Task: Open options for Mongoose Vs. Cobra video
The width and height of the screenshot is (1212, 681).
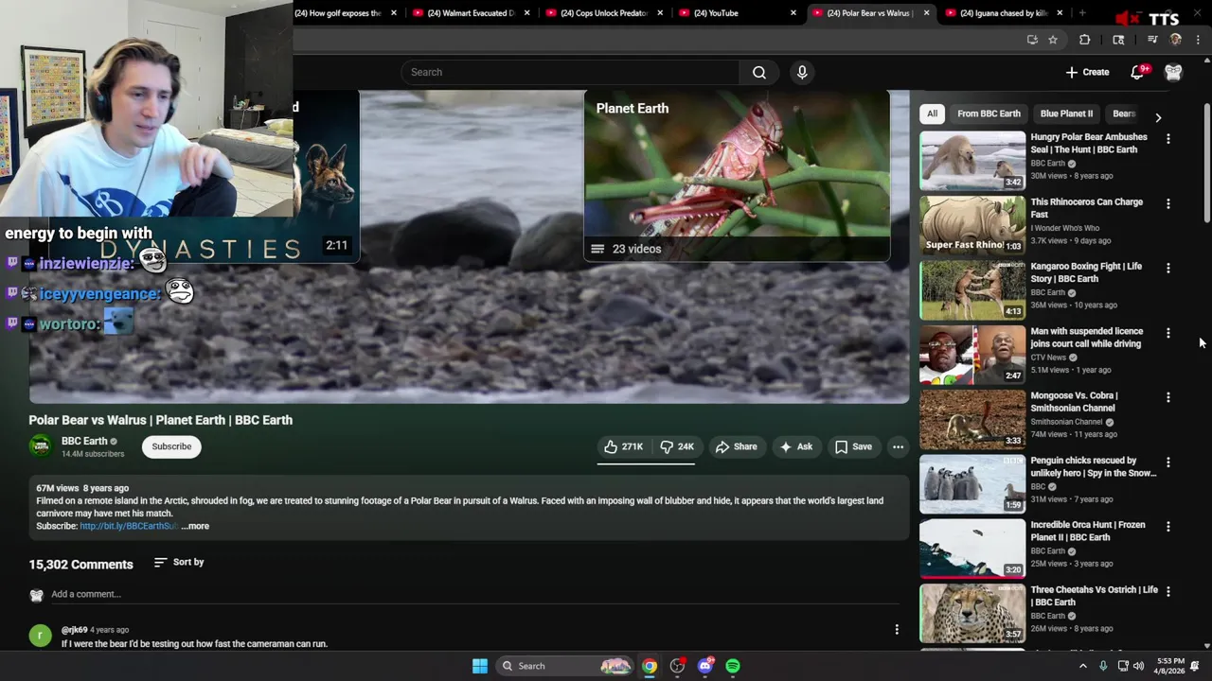Action: 1168,397
